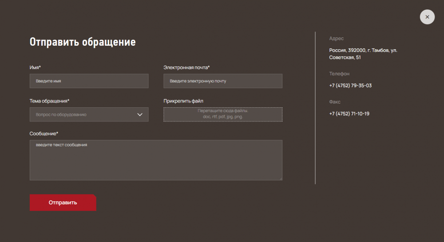Viewport: 444px width, 242px height.
Task: Click the 'Тема обращения*' label
Action: pyautogui.click(x=49, y=101)
